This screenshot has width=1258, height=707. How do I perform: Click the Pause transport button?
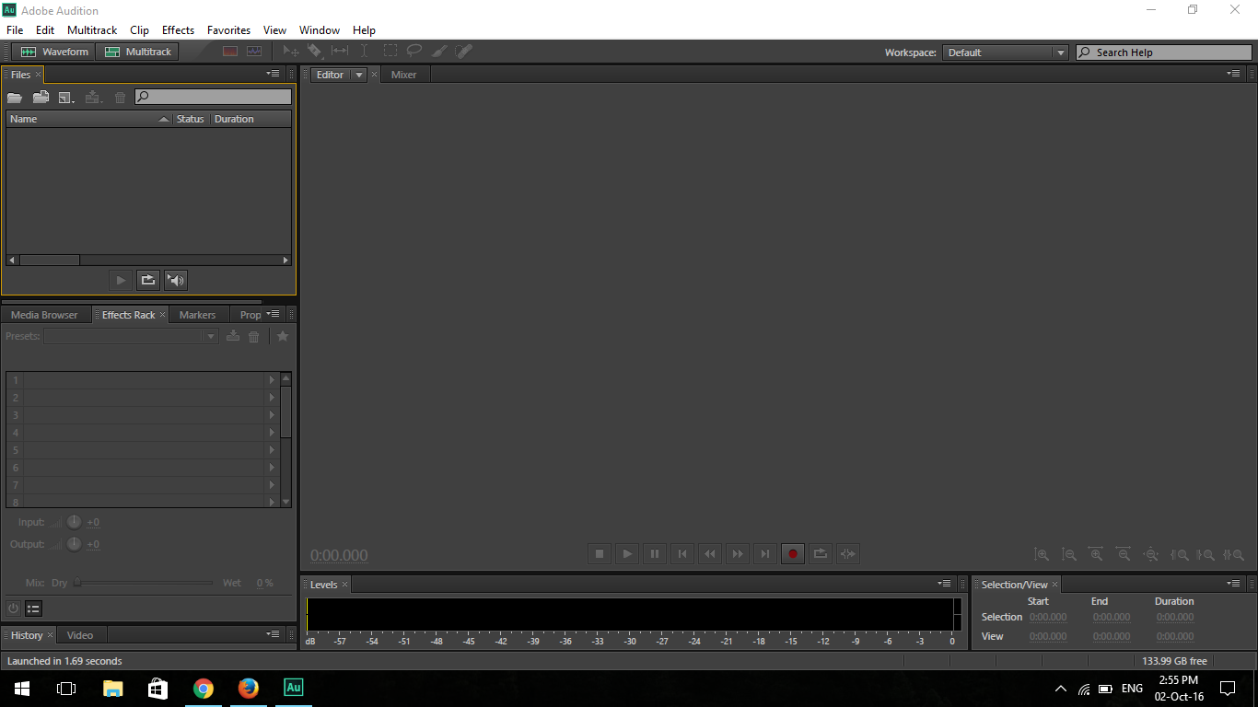pyautogui.click(x=655, y=553)
